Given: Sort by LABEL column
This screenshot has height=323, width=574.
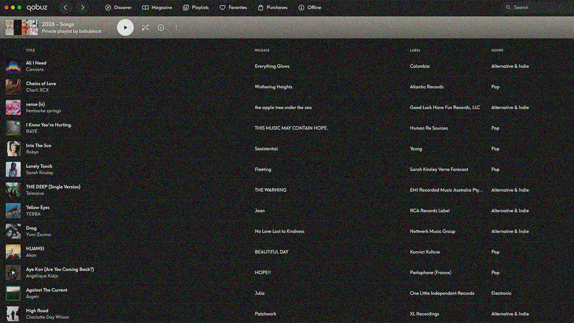Looking at the screenshot, I should click(415, 50).
